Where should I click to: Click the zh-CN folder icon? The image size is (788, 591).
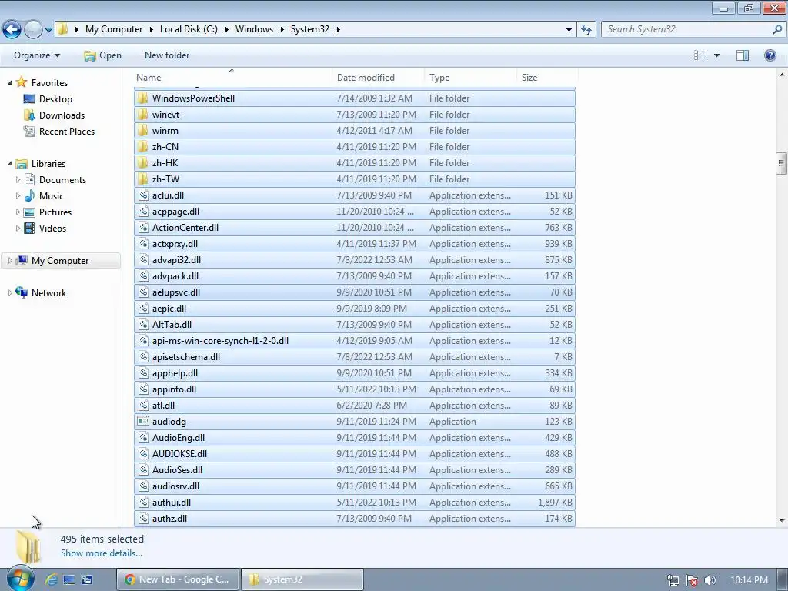tap(143, 147)
